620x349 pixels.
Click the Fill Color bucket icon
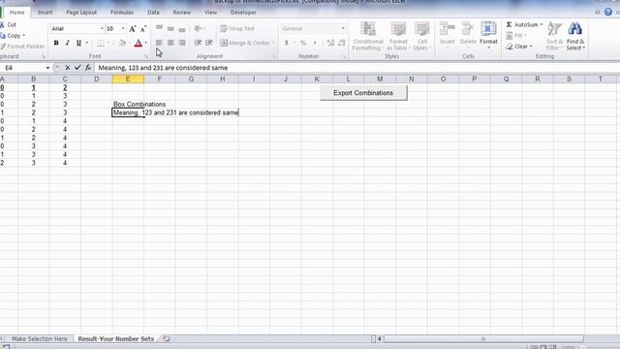(x=122, y=43)
